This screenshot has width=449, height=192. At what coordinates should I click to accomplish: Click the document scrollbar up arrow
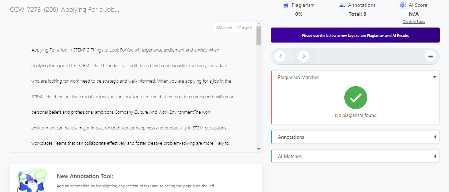click(259, 23)
